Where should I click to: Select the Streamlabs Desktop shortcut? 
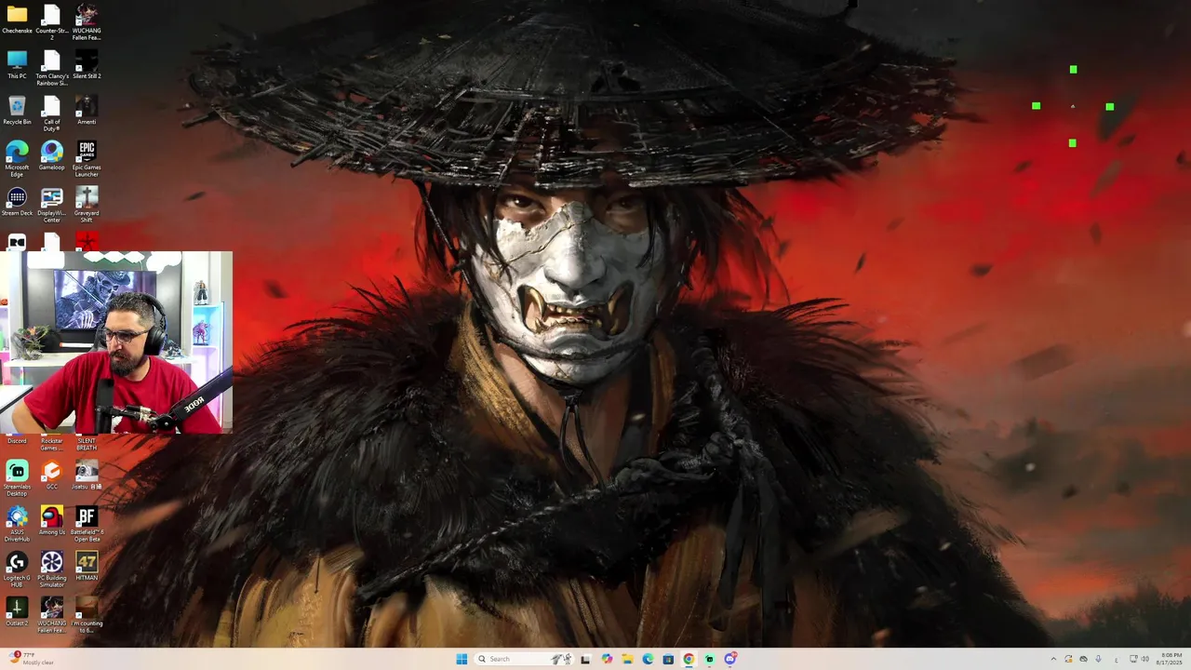tap(17, 478)
